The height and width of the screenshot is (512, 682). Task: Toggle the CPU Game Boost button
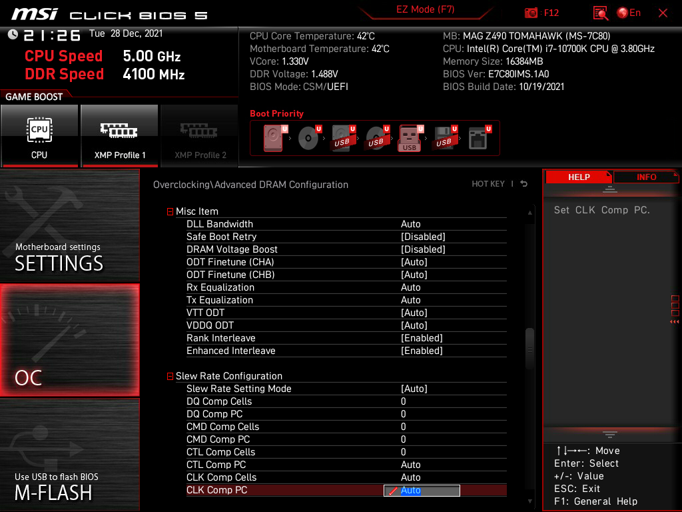coord(39,135)
